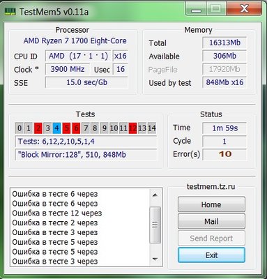Select red test block number 5
This screenshot has height=279, width=267.
[66, 128]
